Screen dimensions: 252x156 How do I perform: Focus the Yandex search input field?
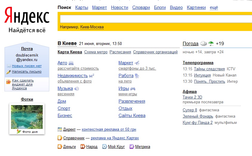point(155,19)
